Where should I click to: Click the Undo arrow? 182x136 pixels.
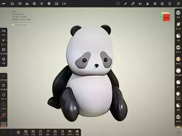pyautogui.click(x=4, y=132)
